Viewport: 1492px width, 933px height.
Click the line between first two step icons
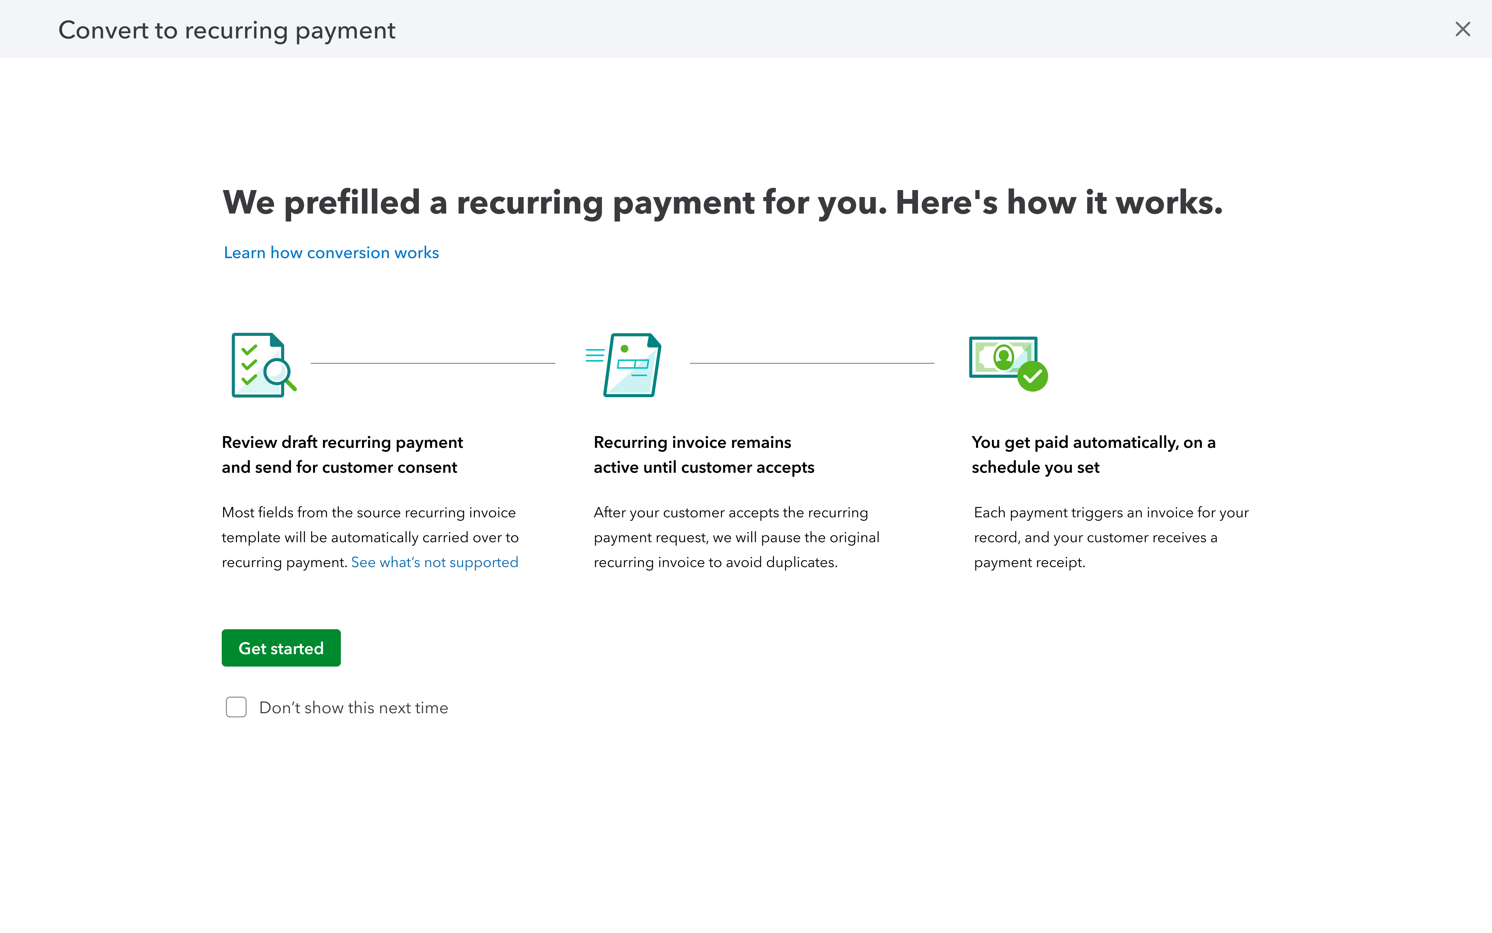pyautogui.click(x=433, y=364)
